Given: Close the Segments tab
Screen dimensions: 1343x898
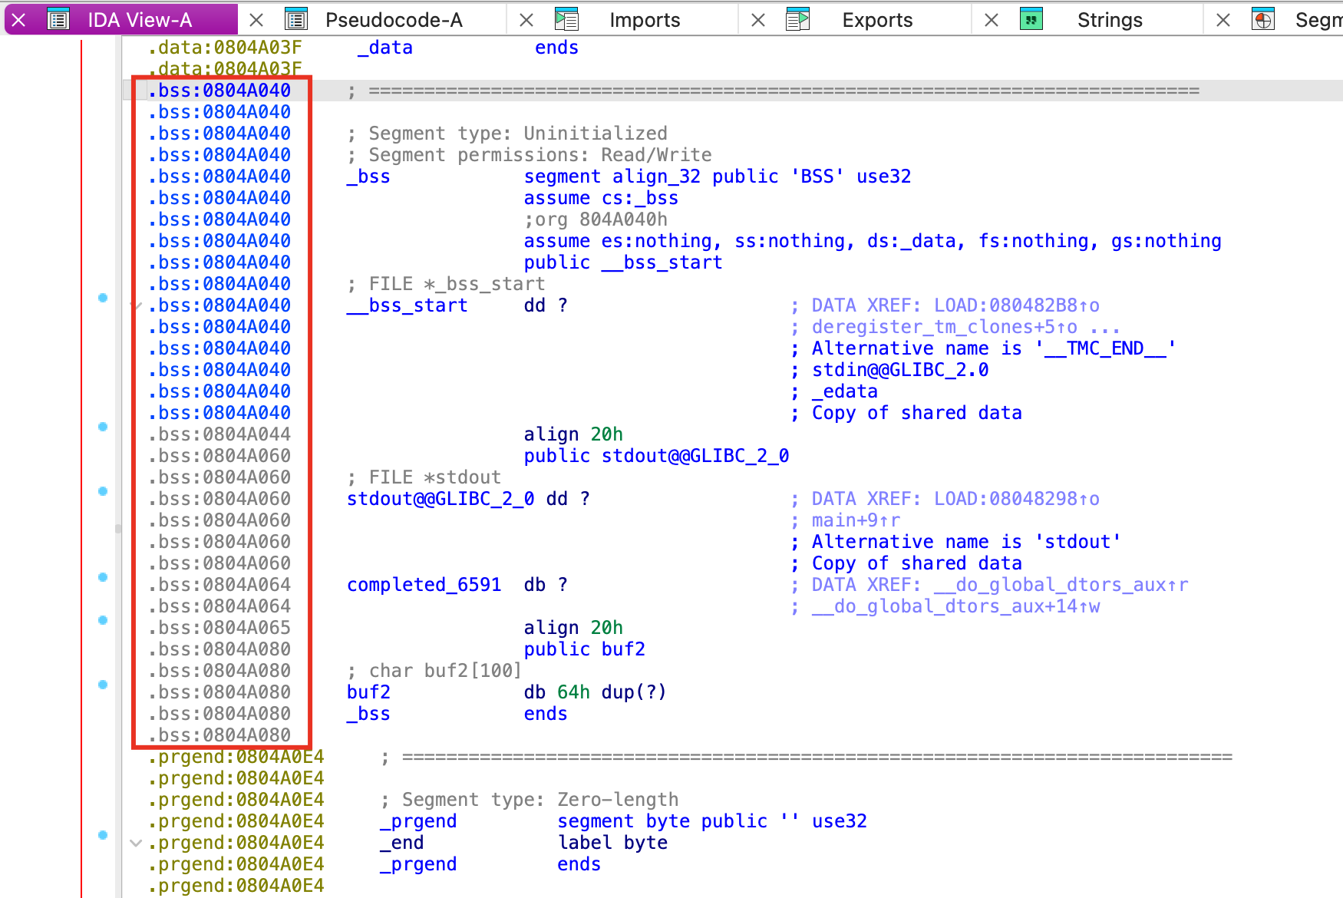Looking at the screenshot, I should (x=1223, y=20).
